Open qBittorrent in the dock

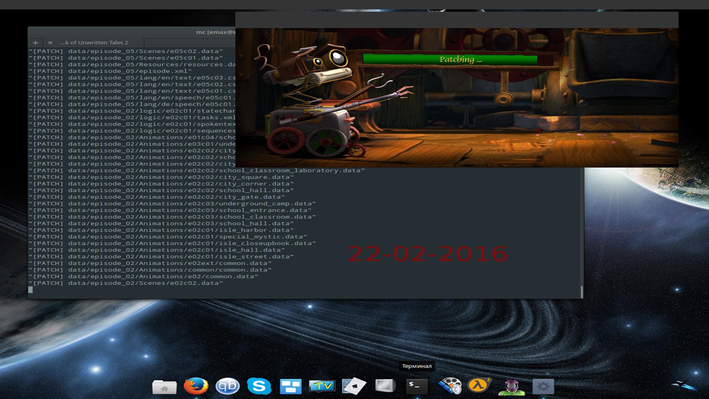coord(227,386)
